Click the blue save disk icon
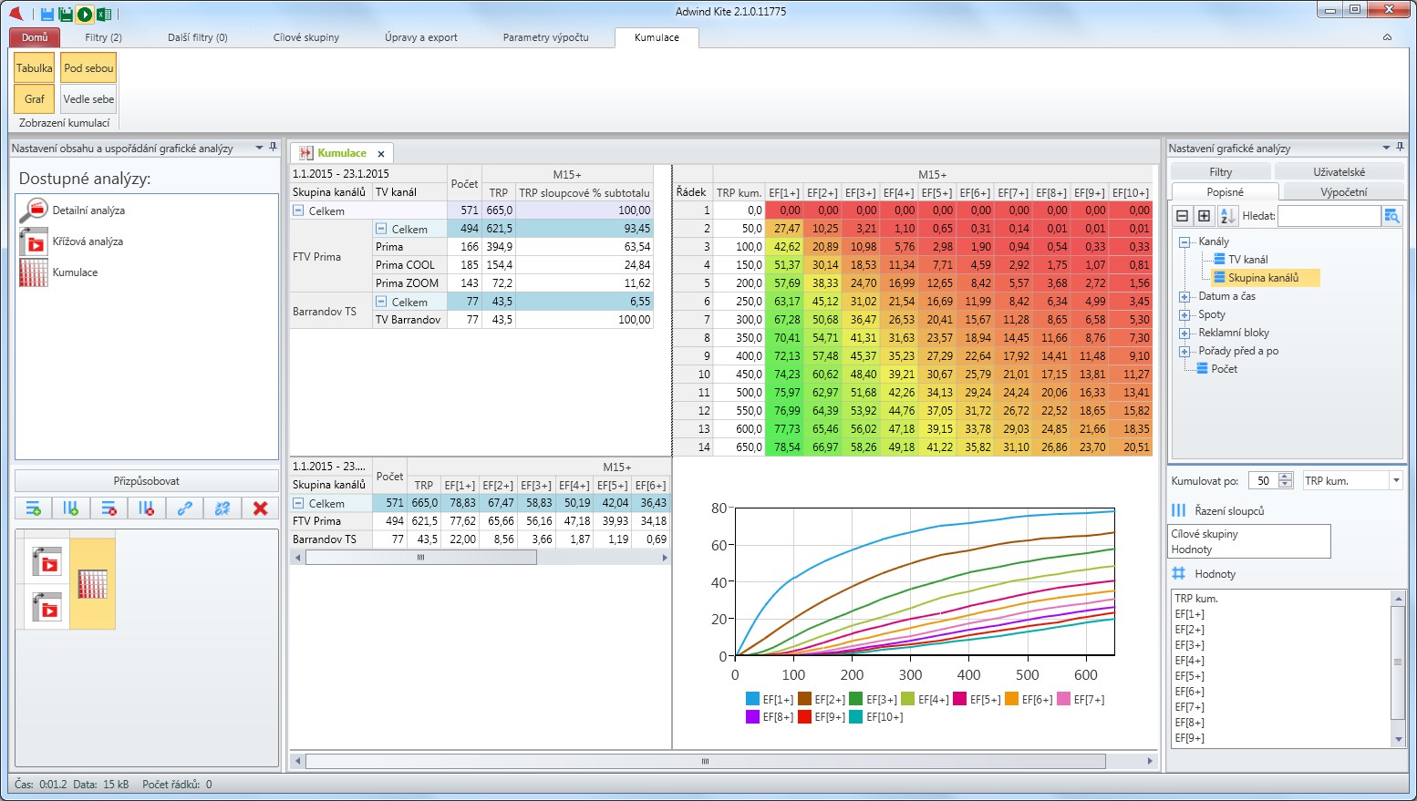The width and height of the screenshot is (1417, 801). (47, 14)
